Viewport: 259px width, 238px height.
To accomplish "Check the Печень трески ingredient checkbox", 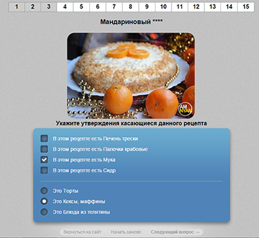I will (44, 138).
